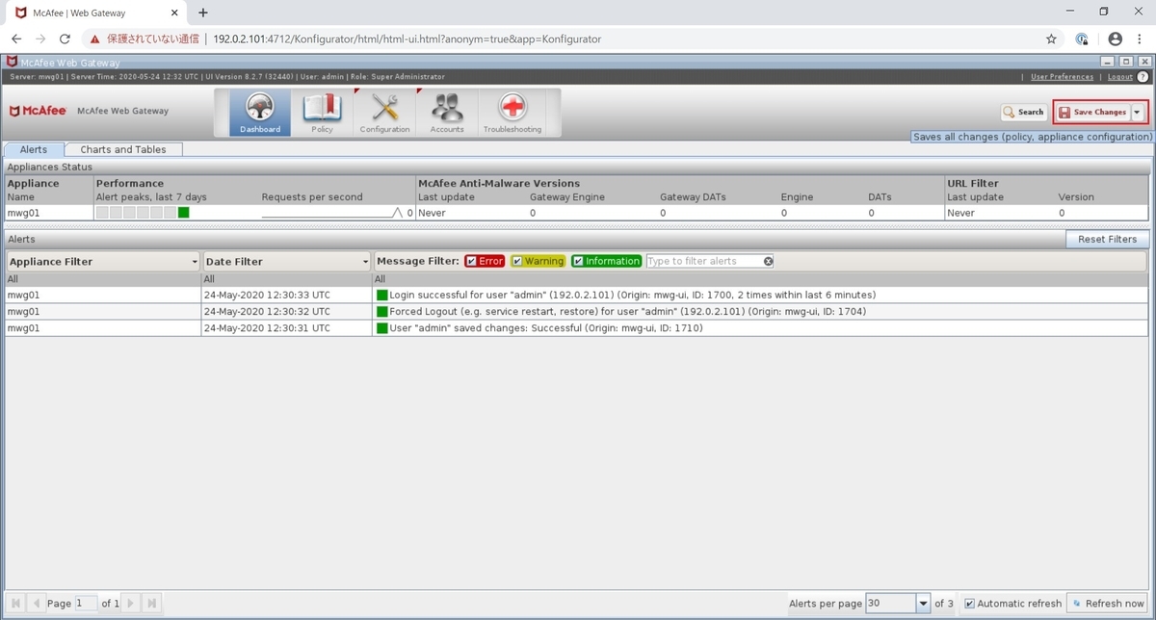Select the 'Login successful' alert row

[x=576, y=295]
